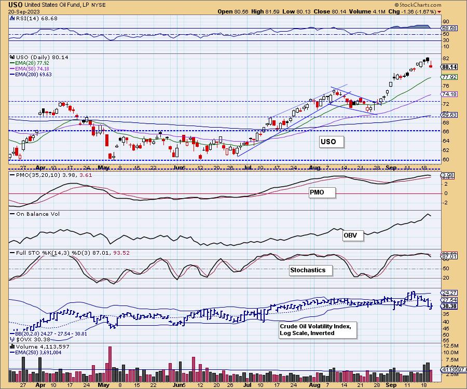Click the OBV annotation box
This screenshot has width=467, height=389.
pyautogui.click(x=353, y=235)
